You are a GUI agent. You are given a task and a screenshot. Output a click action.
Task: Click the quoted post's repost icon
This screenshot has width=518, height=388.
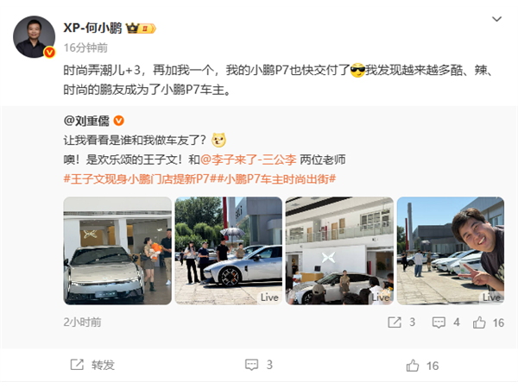tap(395, 322)
